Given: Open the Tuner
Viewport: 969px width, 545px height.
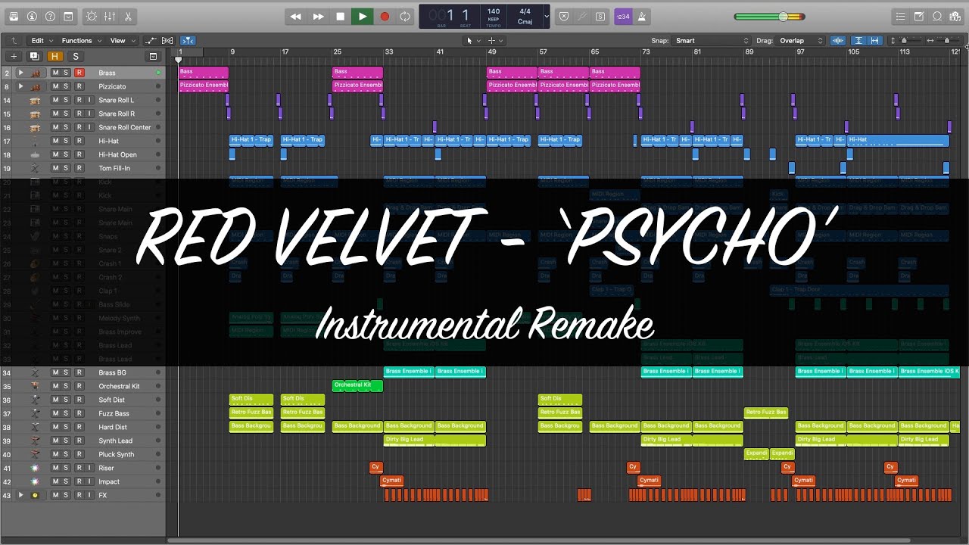Looking at the screenshot, I should pos(582,16).
